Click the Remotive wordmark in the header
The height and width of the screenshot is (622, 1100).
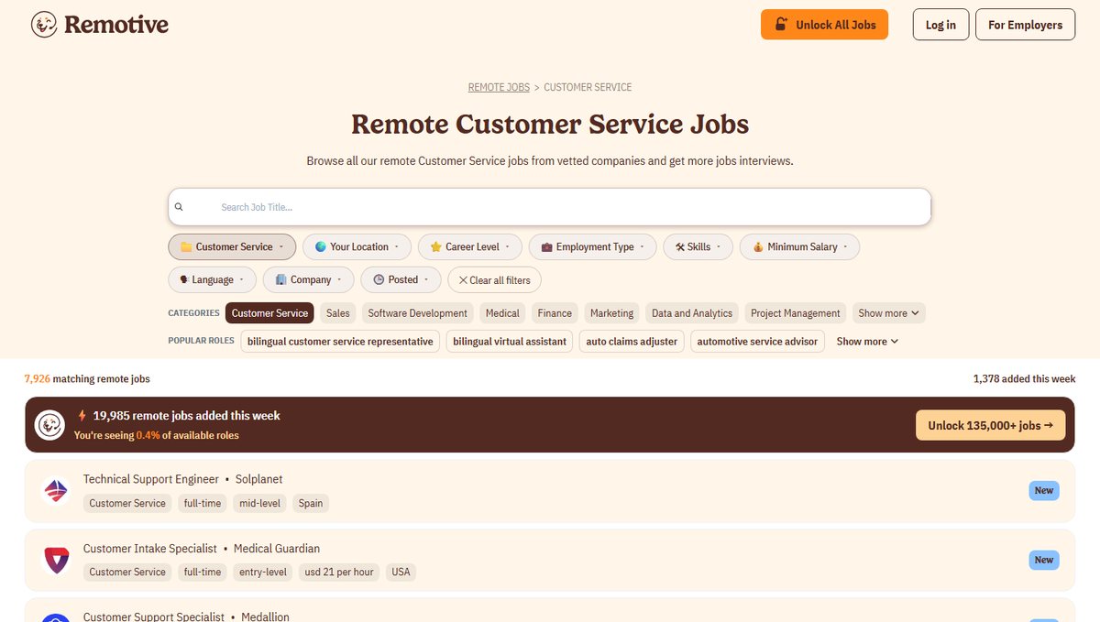(x=116, y=25)
